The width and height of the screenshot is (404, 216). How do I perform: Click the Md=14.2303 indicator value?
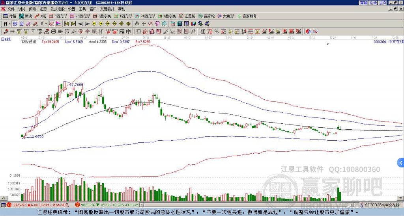pos(97,42)
